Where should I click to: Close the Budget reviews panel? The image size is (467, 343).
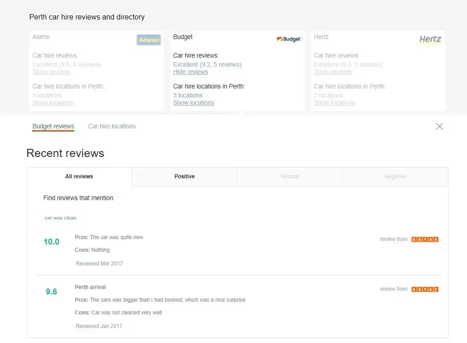439,126
